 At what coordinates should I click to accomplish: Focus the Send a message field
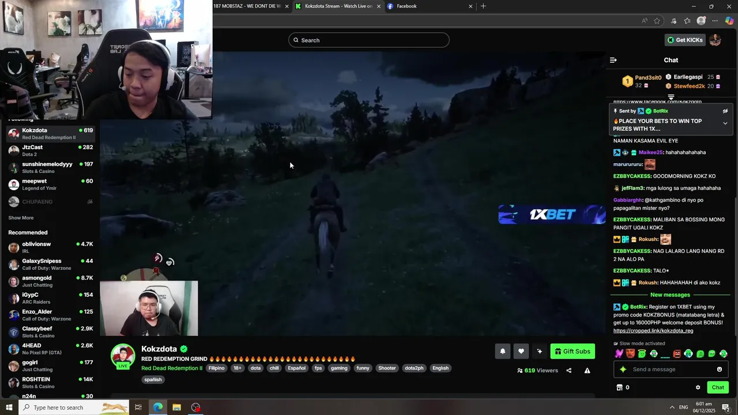(671, 369)
